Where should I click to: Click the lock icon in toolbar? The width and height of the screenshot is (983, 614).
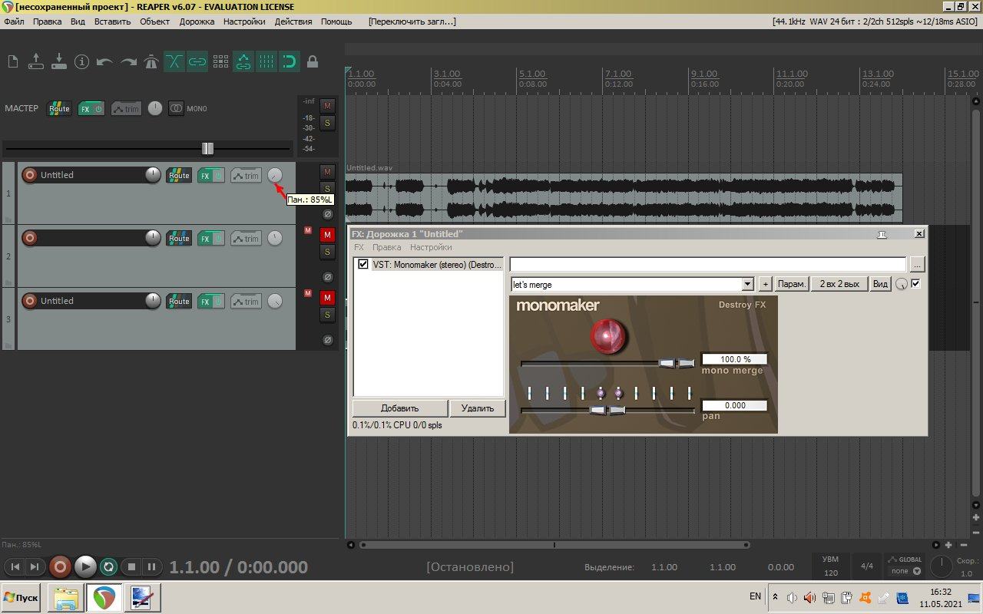pos(313,61)
